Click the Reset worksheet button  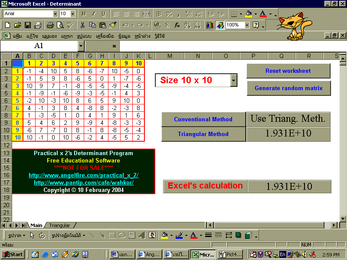click(x=288, y=71)
